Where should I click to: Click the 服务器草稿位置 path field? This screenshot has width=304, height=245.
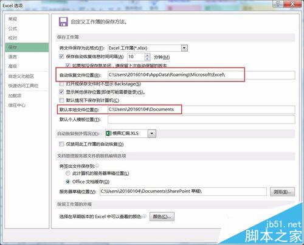tap(183, 192)
